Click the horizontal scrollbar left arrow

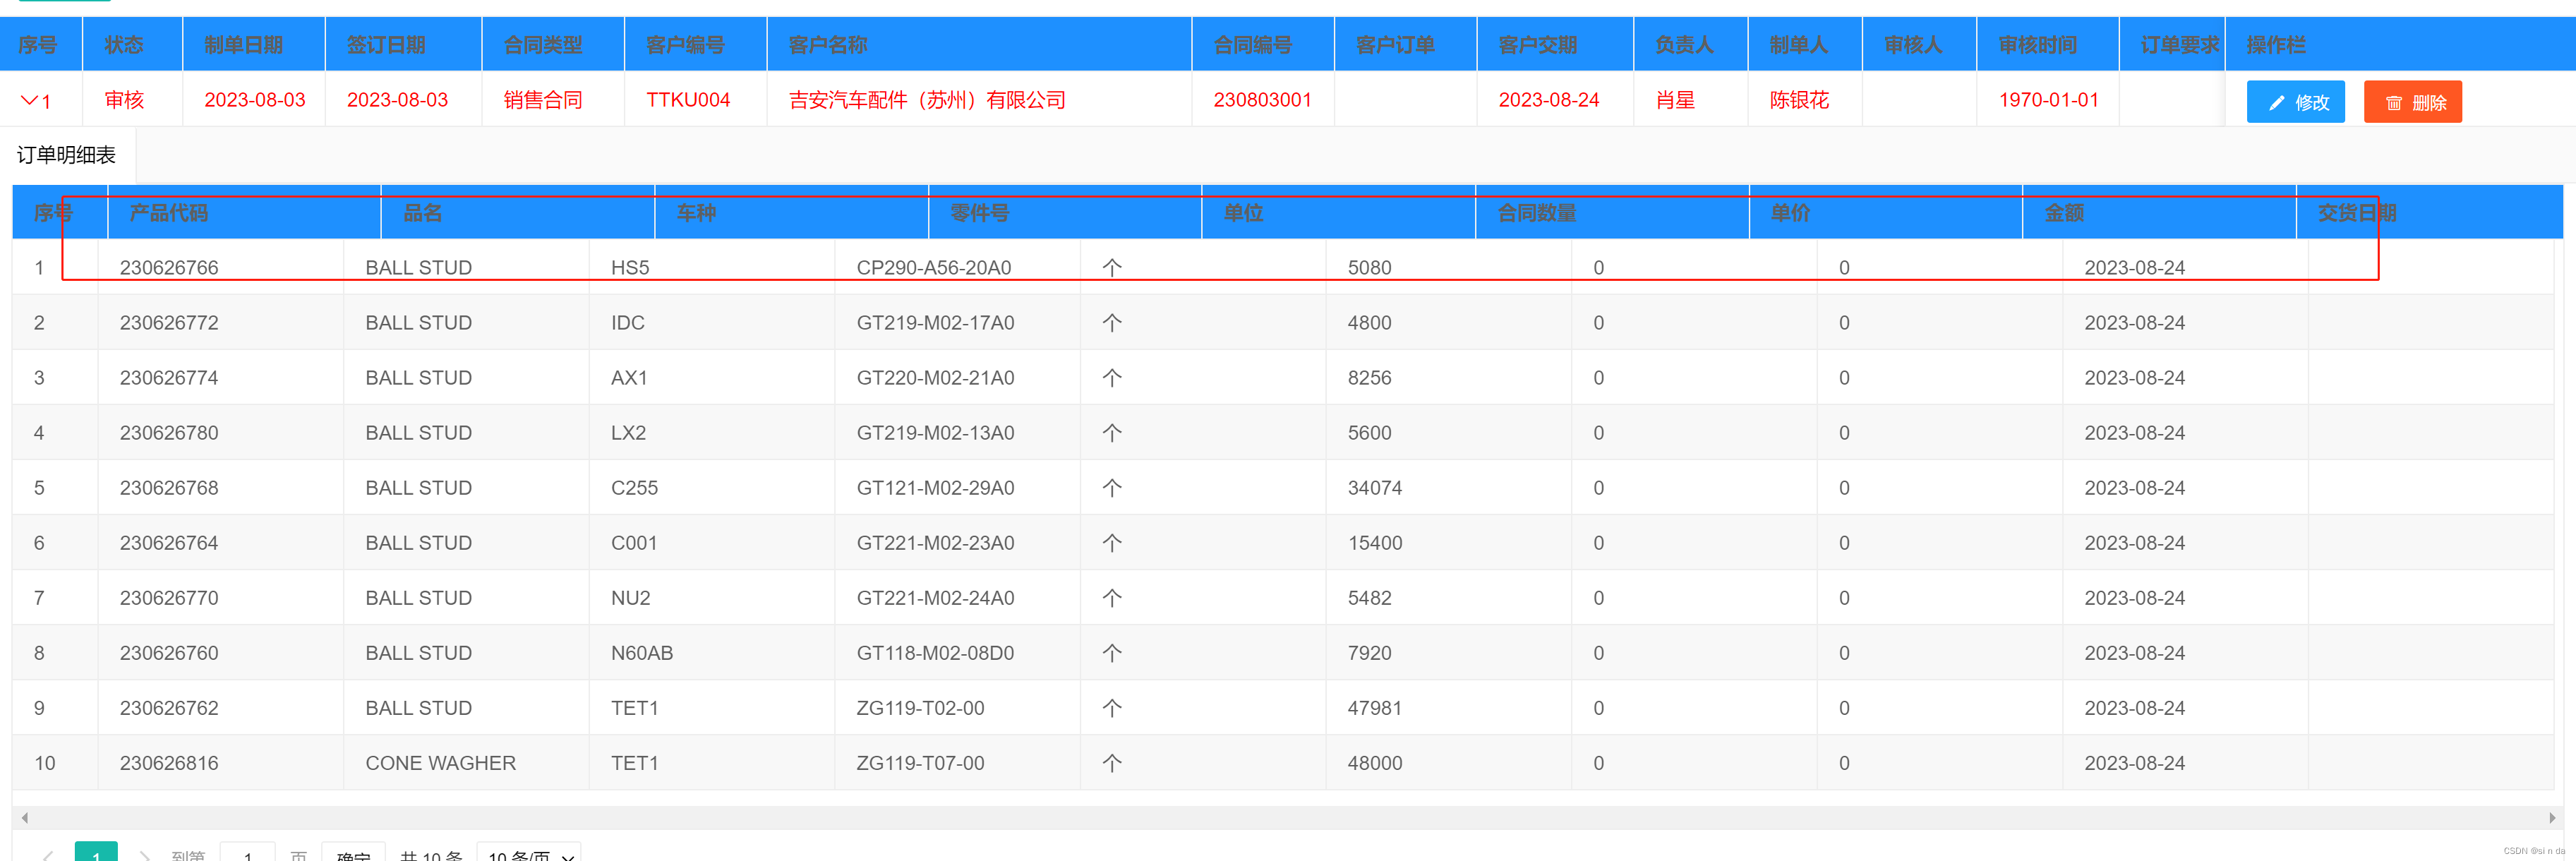25,817
